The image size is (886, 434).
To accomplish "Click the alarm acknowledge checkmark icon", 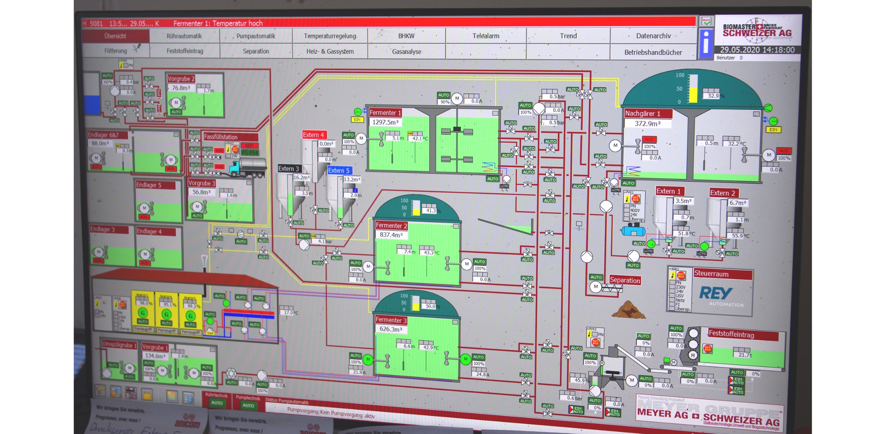I will click(x=707, y=22).
